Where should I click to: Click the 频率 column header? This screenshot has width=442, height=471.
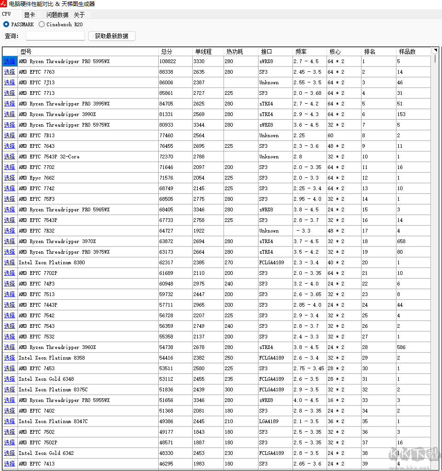click(310, 52)
